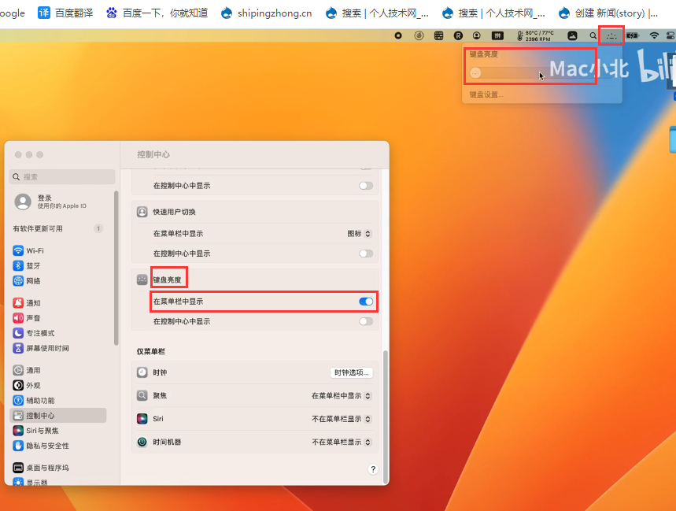Click the 仅菜单栏 section heading
Screen dimensions: 676x511
coord(151,351)
